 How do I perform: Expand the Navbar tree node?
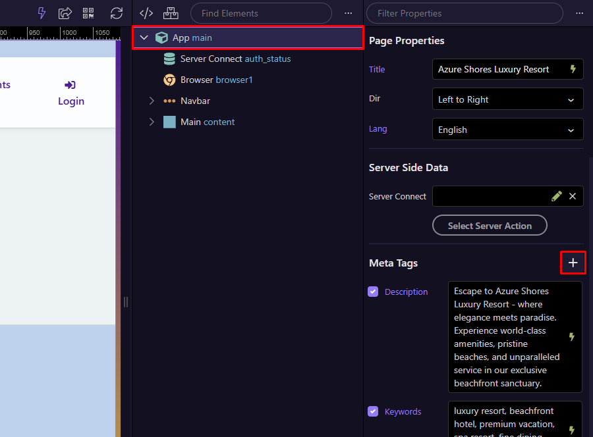tap(152, 101)
